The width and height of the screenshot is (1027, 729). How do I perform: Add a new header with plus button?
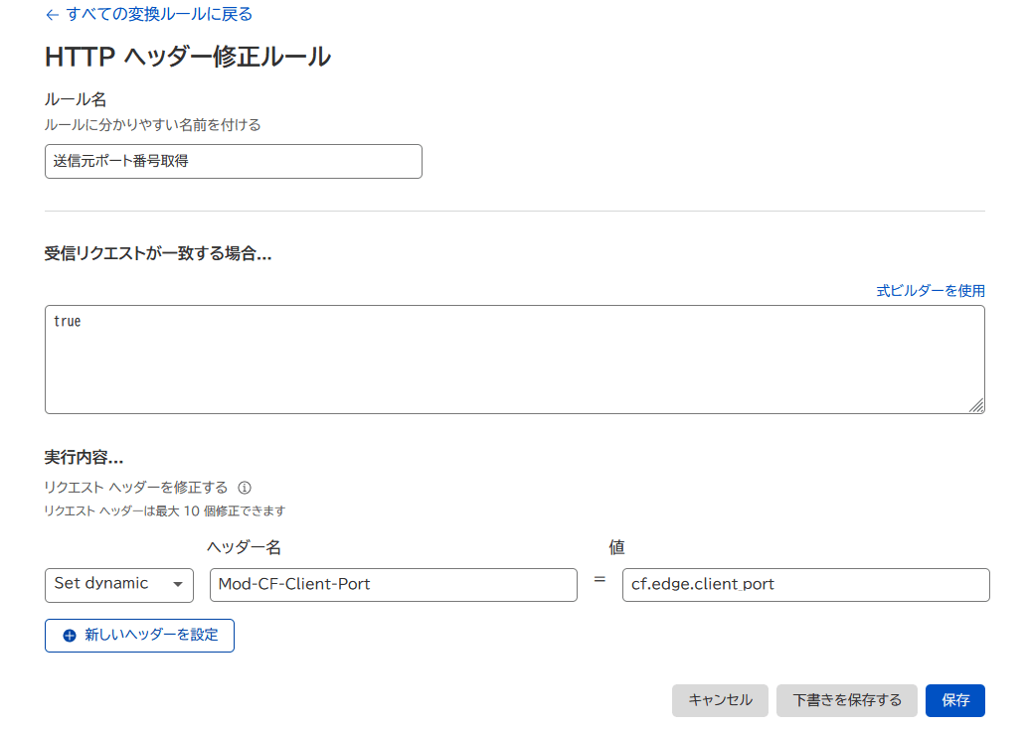(139, 636)
